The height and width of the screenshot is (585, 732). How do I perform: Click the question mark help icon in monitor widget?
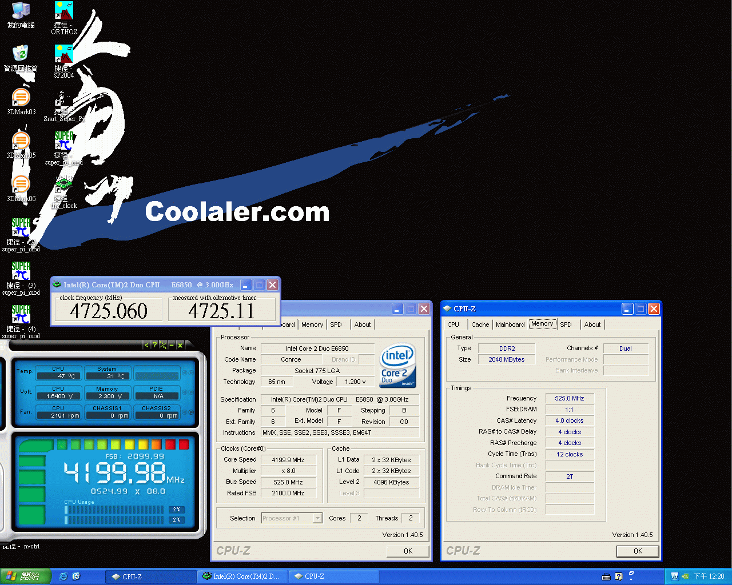point(154,345)
